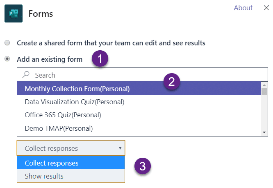Select Monthly Collection Form(Personal)

tap(77, 88)
